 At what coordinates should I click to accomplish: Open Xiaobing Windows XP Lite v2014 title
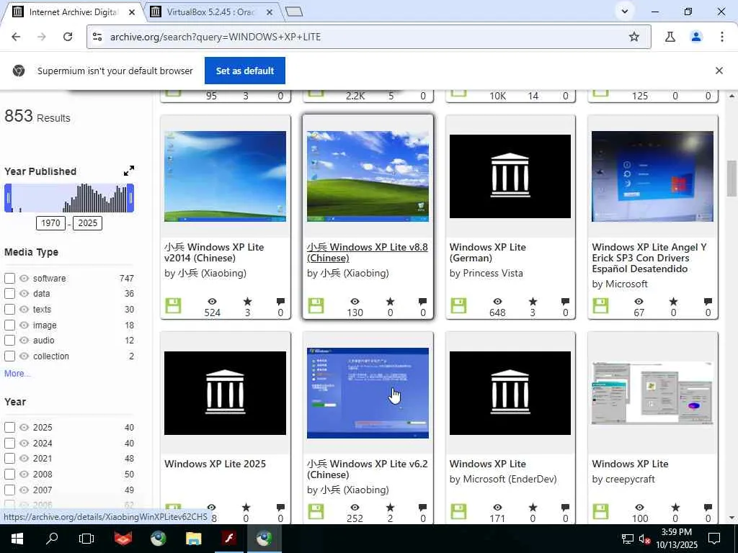214,253
